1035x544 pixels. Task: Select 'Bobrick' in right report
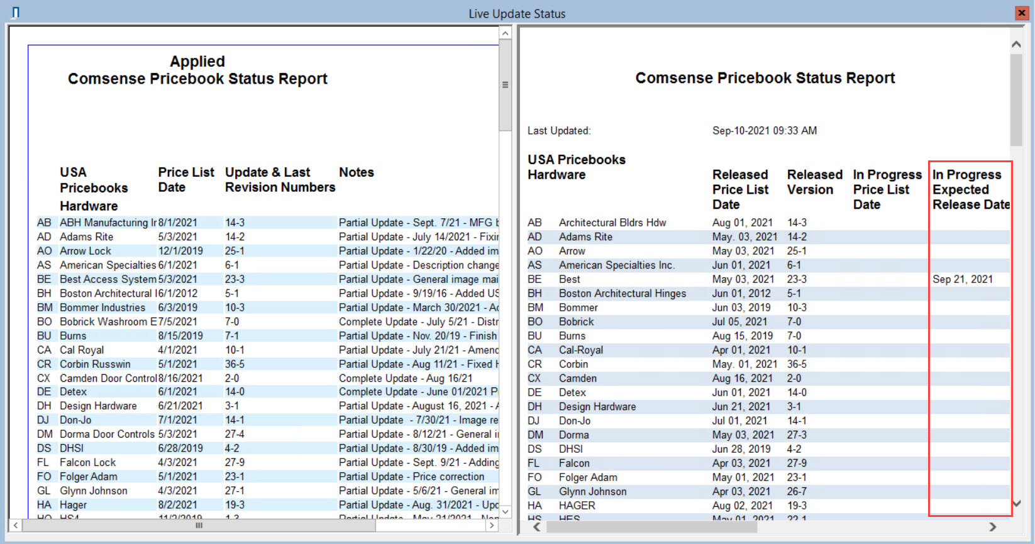(576, 321)
